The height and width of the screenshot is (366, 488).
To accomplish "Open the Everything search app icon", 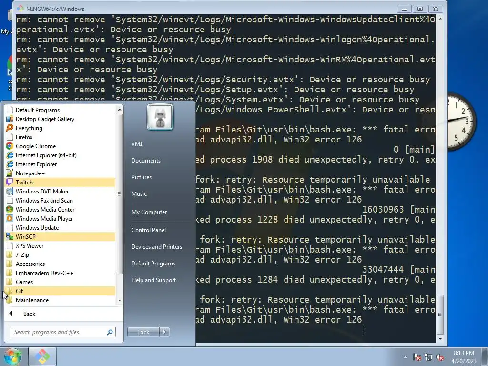I will (10, 128).
